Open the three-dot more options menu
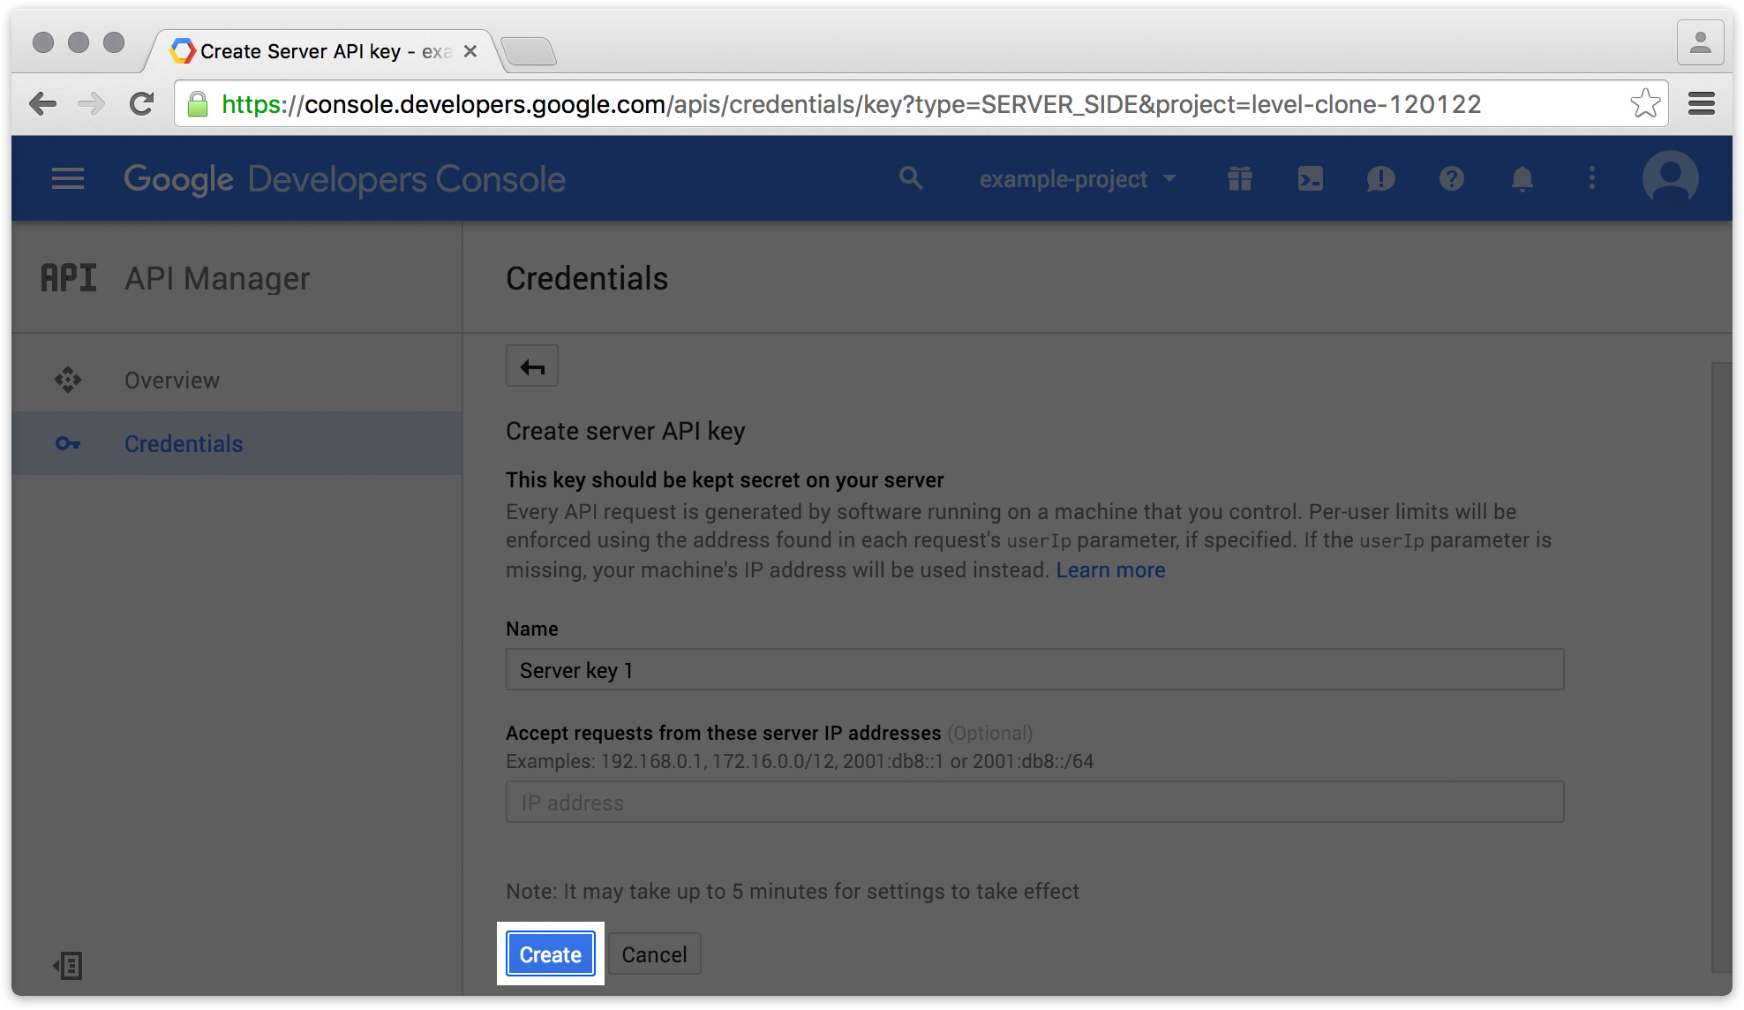1744x1010 pixels. [x=1592, y=179]
